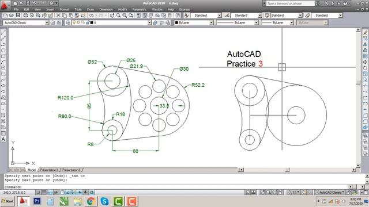Open the AutoCAD Classic workspace dropdown
369x207 pixels.
point(47,22)
